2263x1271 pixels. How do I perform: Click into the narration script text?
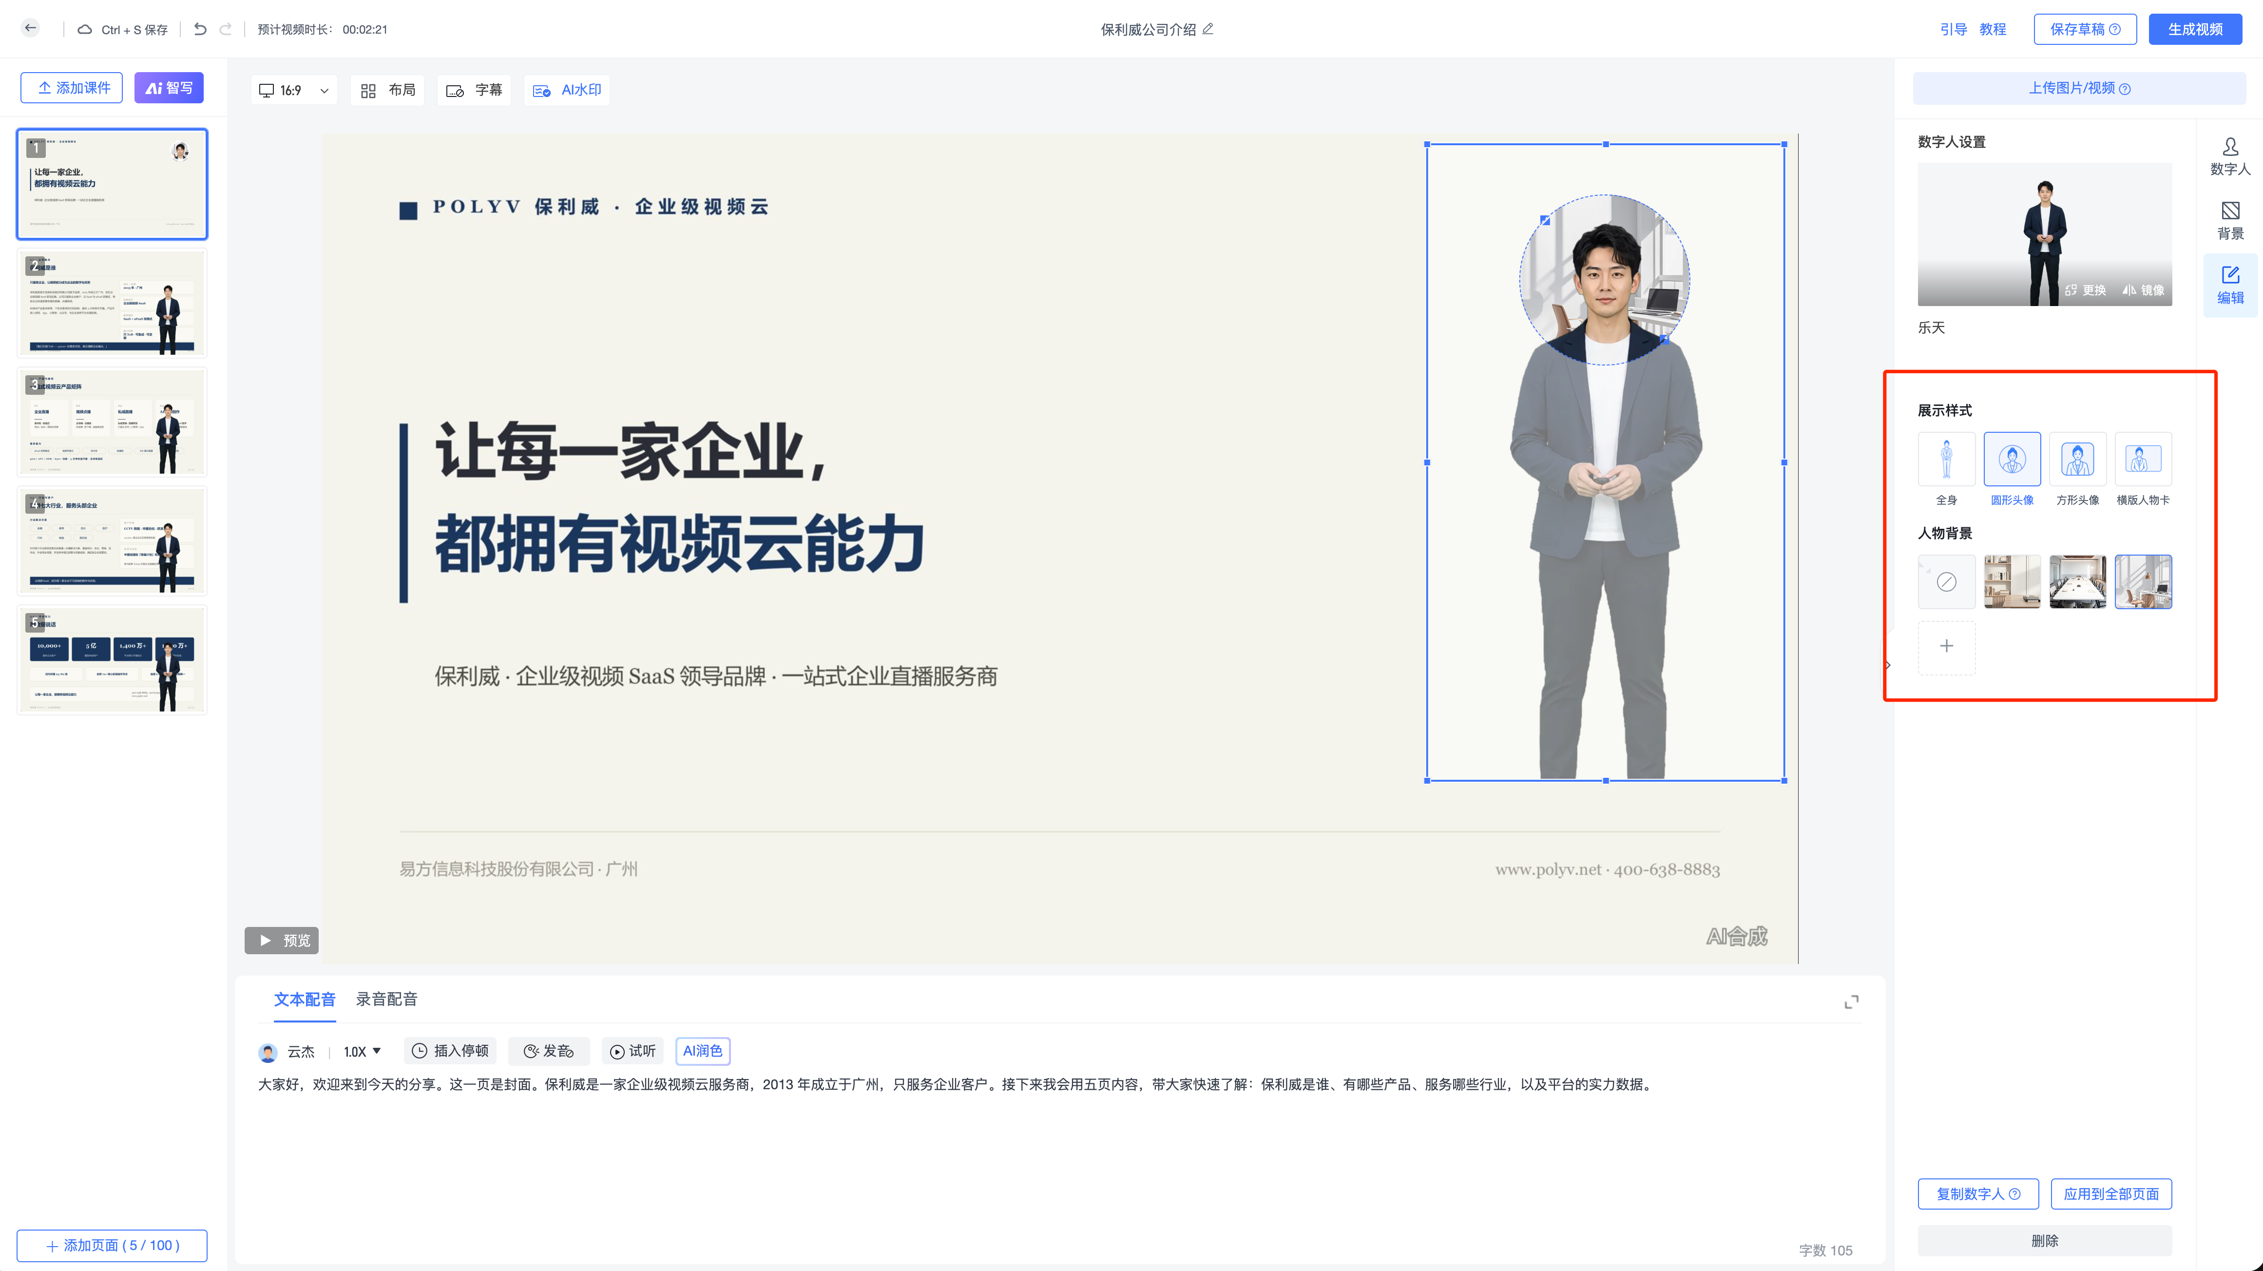[x=956, y=1084]
